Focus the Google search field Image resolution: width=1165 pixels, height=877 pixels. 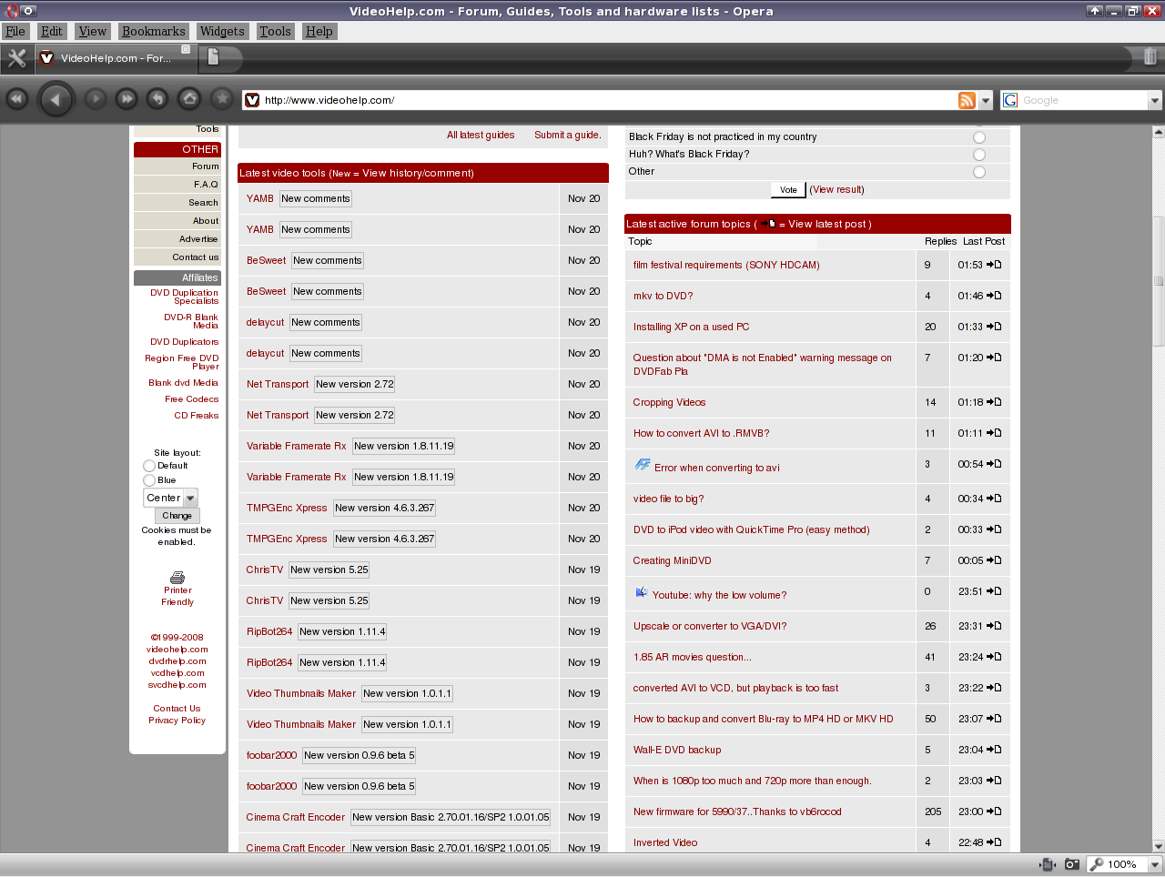(1083, 100)
